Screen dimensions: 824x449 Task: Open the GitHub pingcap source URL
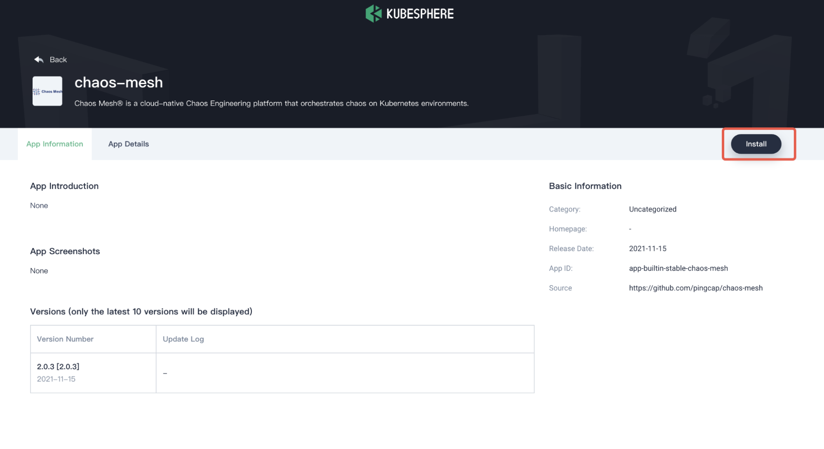point(695,288)
